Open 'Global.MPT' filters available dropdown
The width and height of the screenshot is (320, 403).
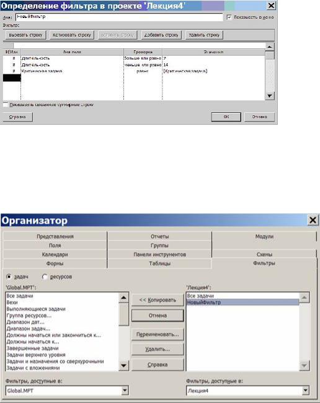tap(125, 391)
